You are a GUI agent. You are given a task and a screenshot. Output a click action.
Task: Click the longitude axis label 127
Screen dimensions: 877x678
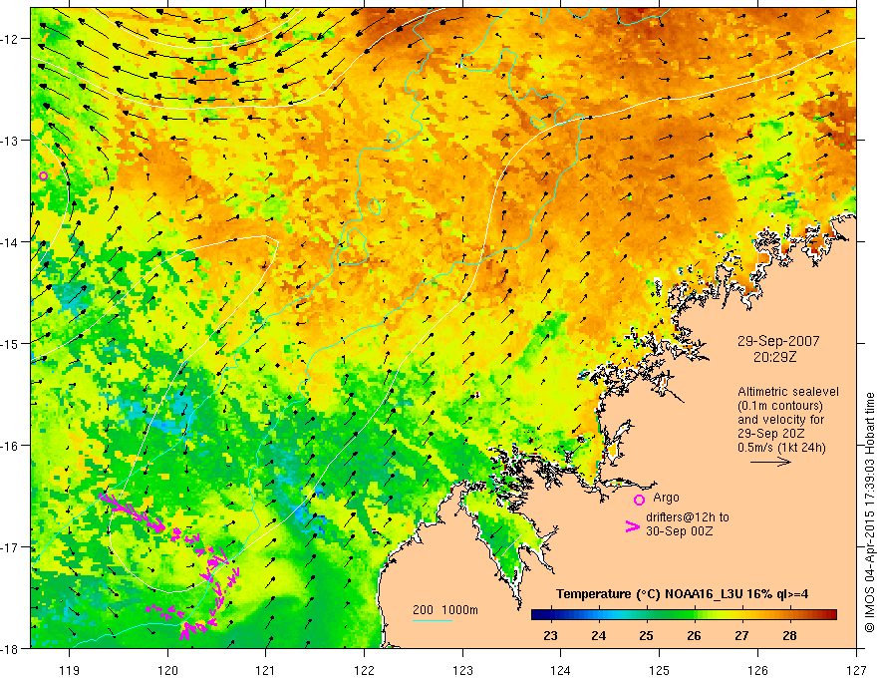tap(856, 670)
